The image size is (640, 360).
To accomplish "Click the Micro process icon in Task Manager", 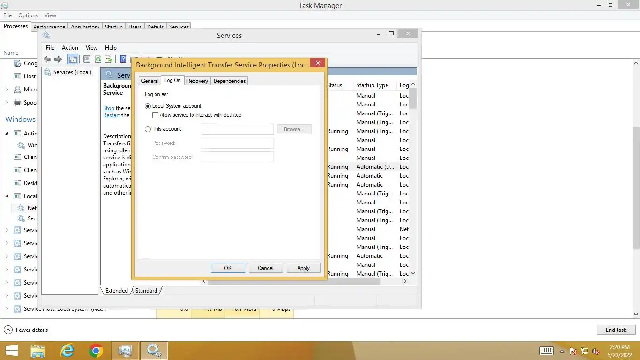I will coord(17,90).
